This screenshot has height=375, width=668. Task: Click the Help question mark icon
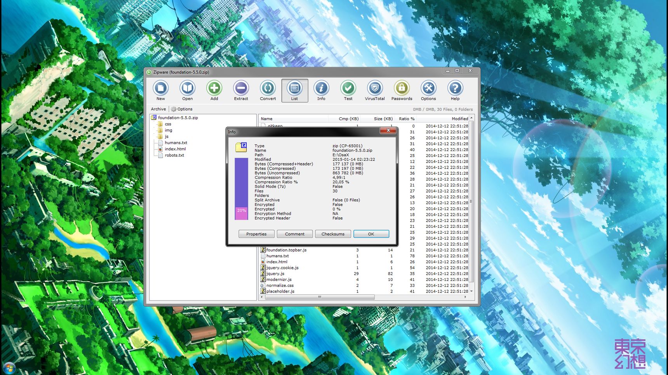coord(455,88)
